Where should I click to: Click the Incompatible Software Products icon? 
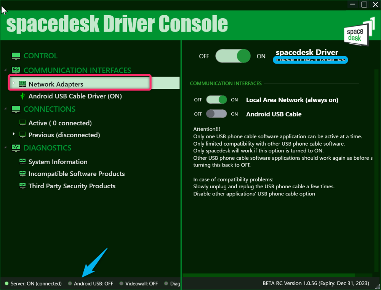22,173
